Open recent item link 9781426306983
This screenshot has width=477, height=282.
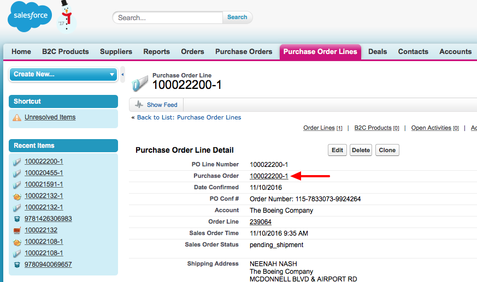48,219
